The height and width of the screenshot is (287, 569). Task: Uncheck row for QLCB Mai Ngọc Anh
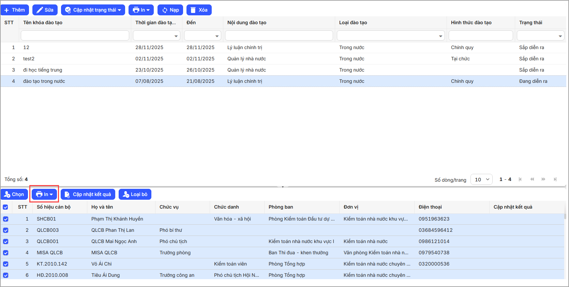click(5, 241)
